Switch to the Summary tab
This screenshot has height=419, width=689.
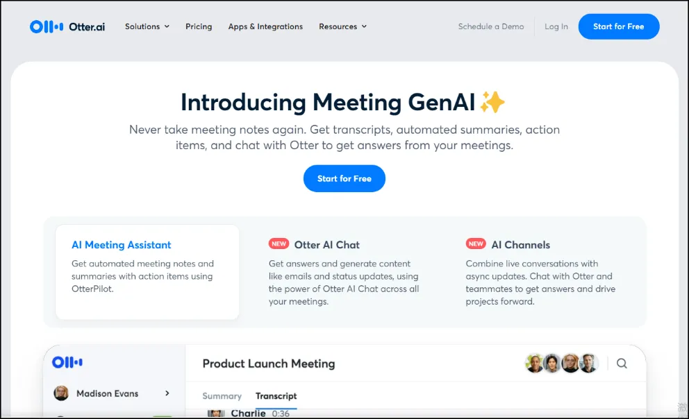click(x=222, y=396)
